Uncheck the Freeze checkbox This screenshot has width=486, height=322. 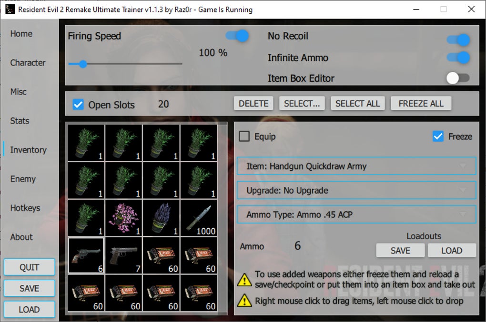click(x=438, y=136)
